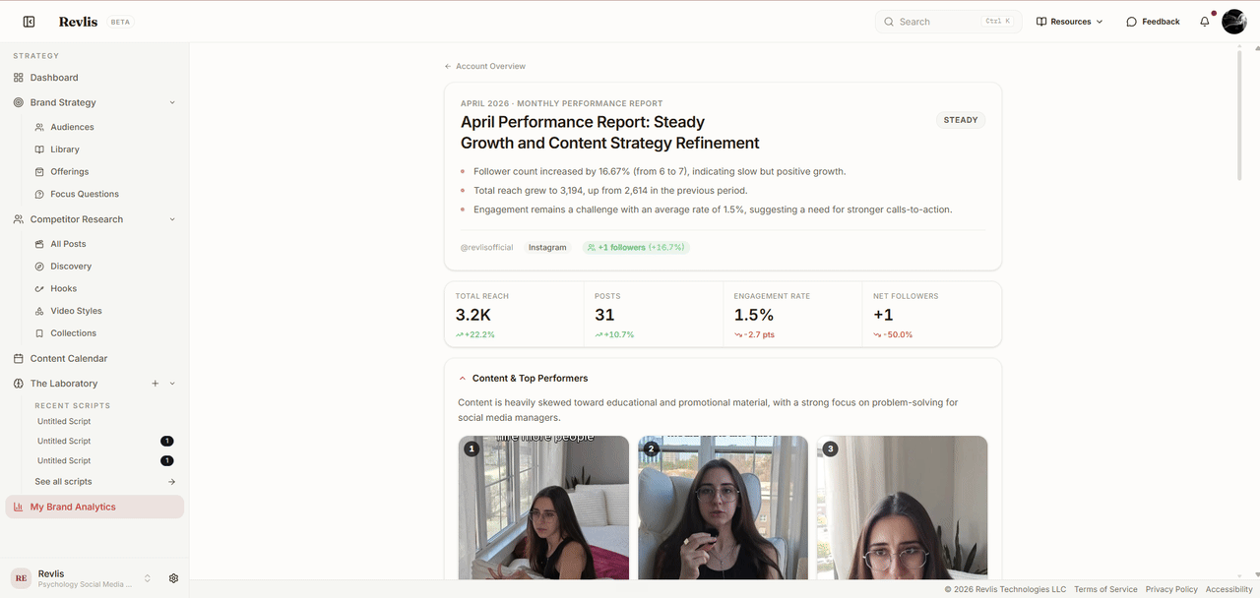Click the @revlisofficial account handle

tap(486, 248)
